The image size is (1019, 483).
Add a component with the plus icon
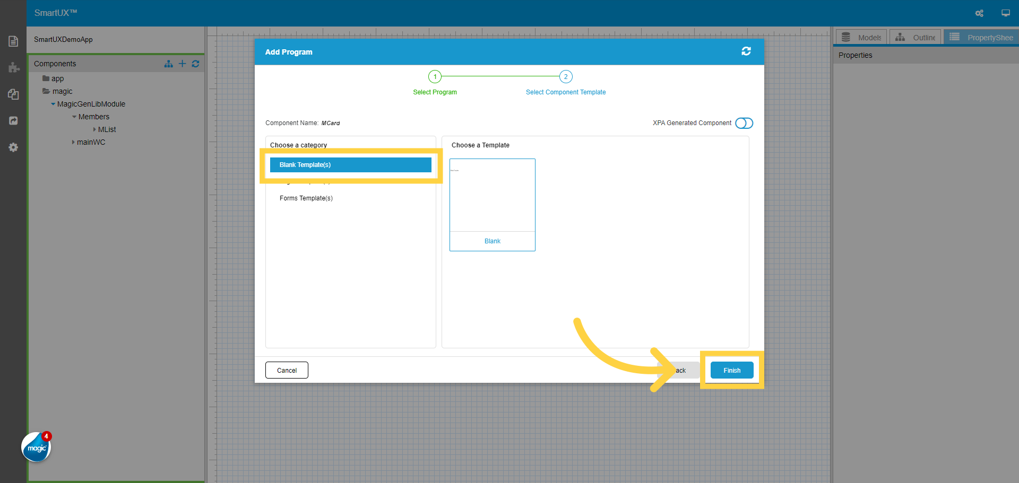click(x=182, y=64)
